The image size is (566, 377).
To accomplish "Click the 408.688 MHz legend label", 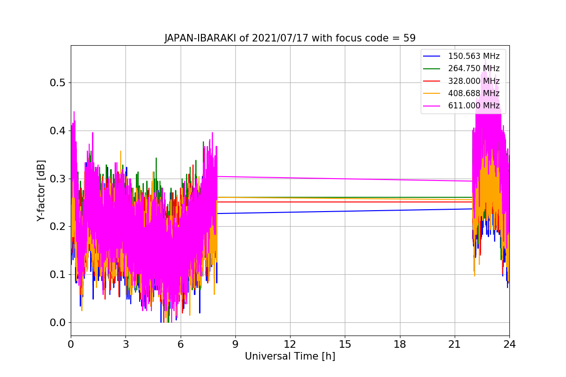I will click(x=474, y=93).
